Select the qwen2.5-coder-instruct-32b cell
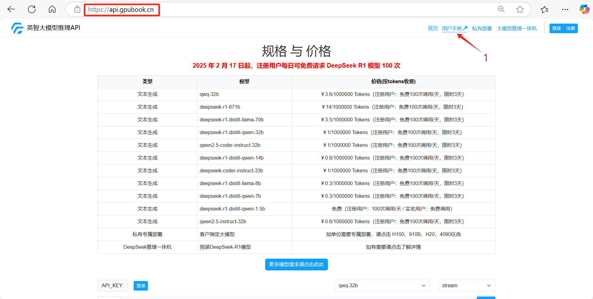Image resolution: width=593 pixels, height=299 pixels. pyautogui.click(x=244, y=145)
